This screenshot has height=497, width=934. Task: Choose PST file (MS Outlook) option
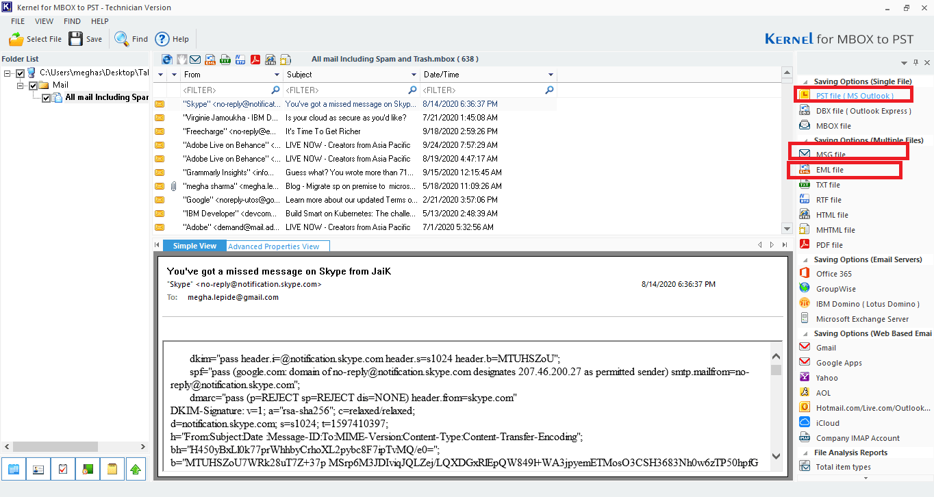click(853, 96)
